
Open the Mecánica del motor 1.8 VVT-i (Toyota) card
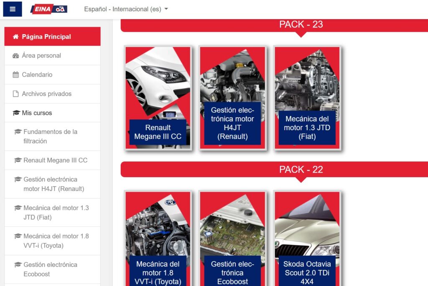pyautogui.click(x=158, y=238)
